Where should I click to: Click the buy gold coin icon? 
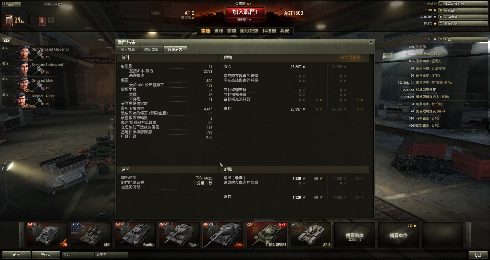441,10
